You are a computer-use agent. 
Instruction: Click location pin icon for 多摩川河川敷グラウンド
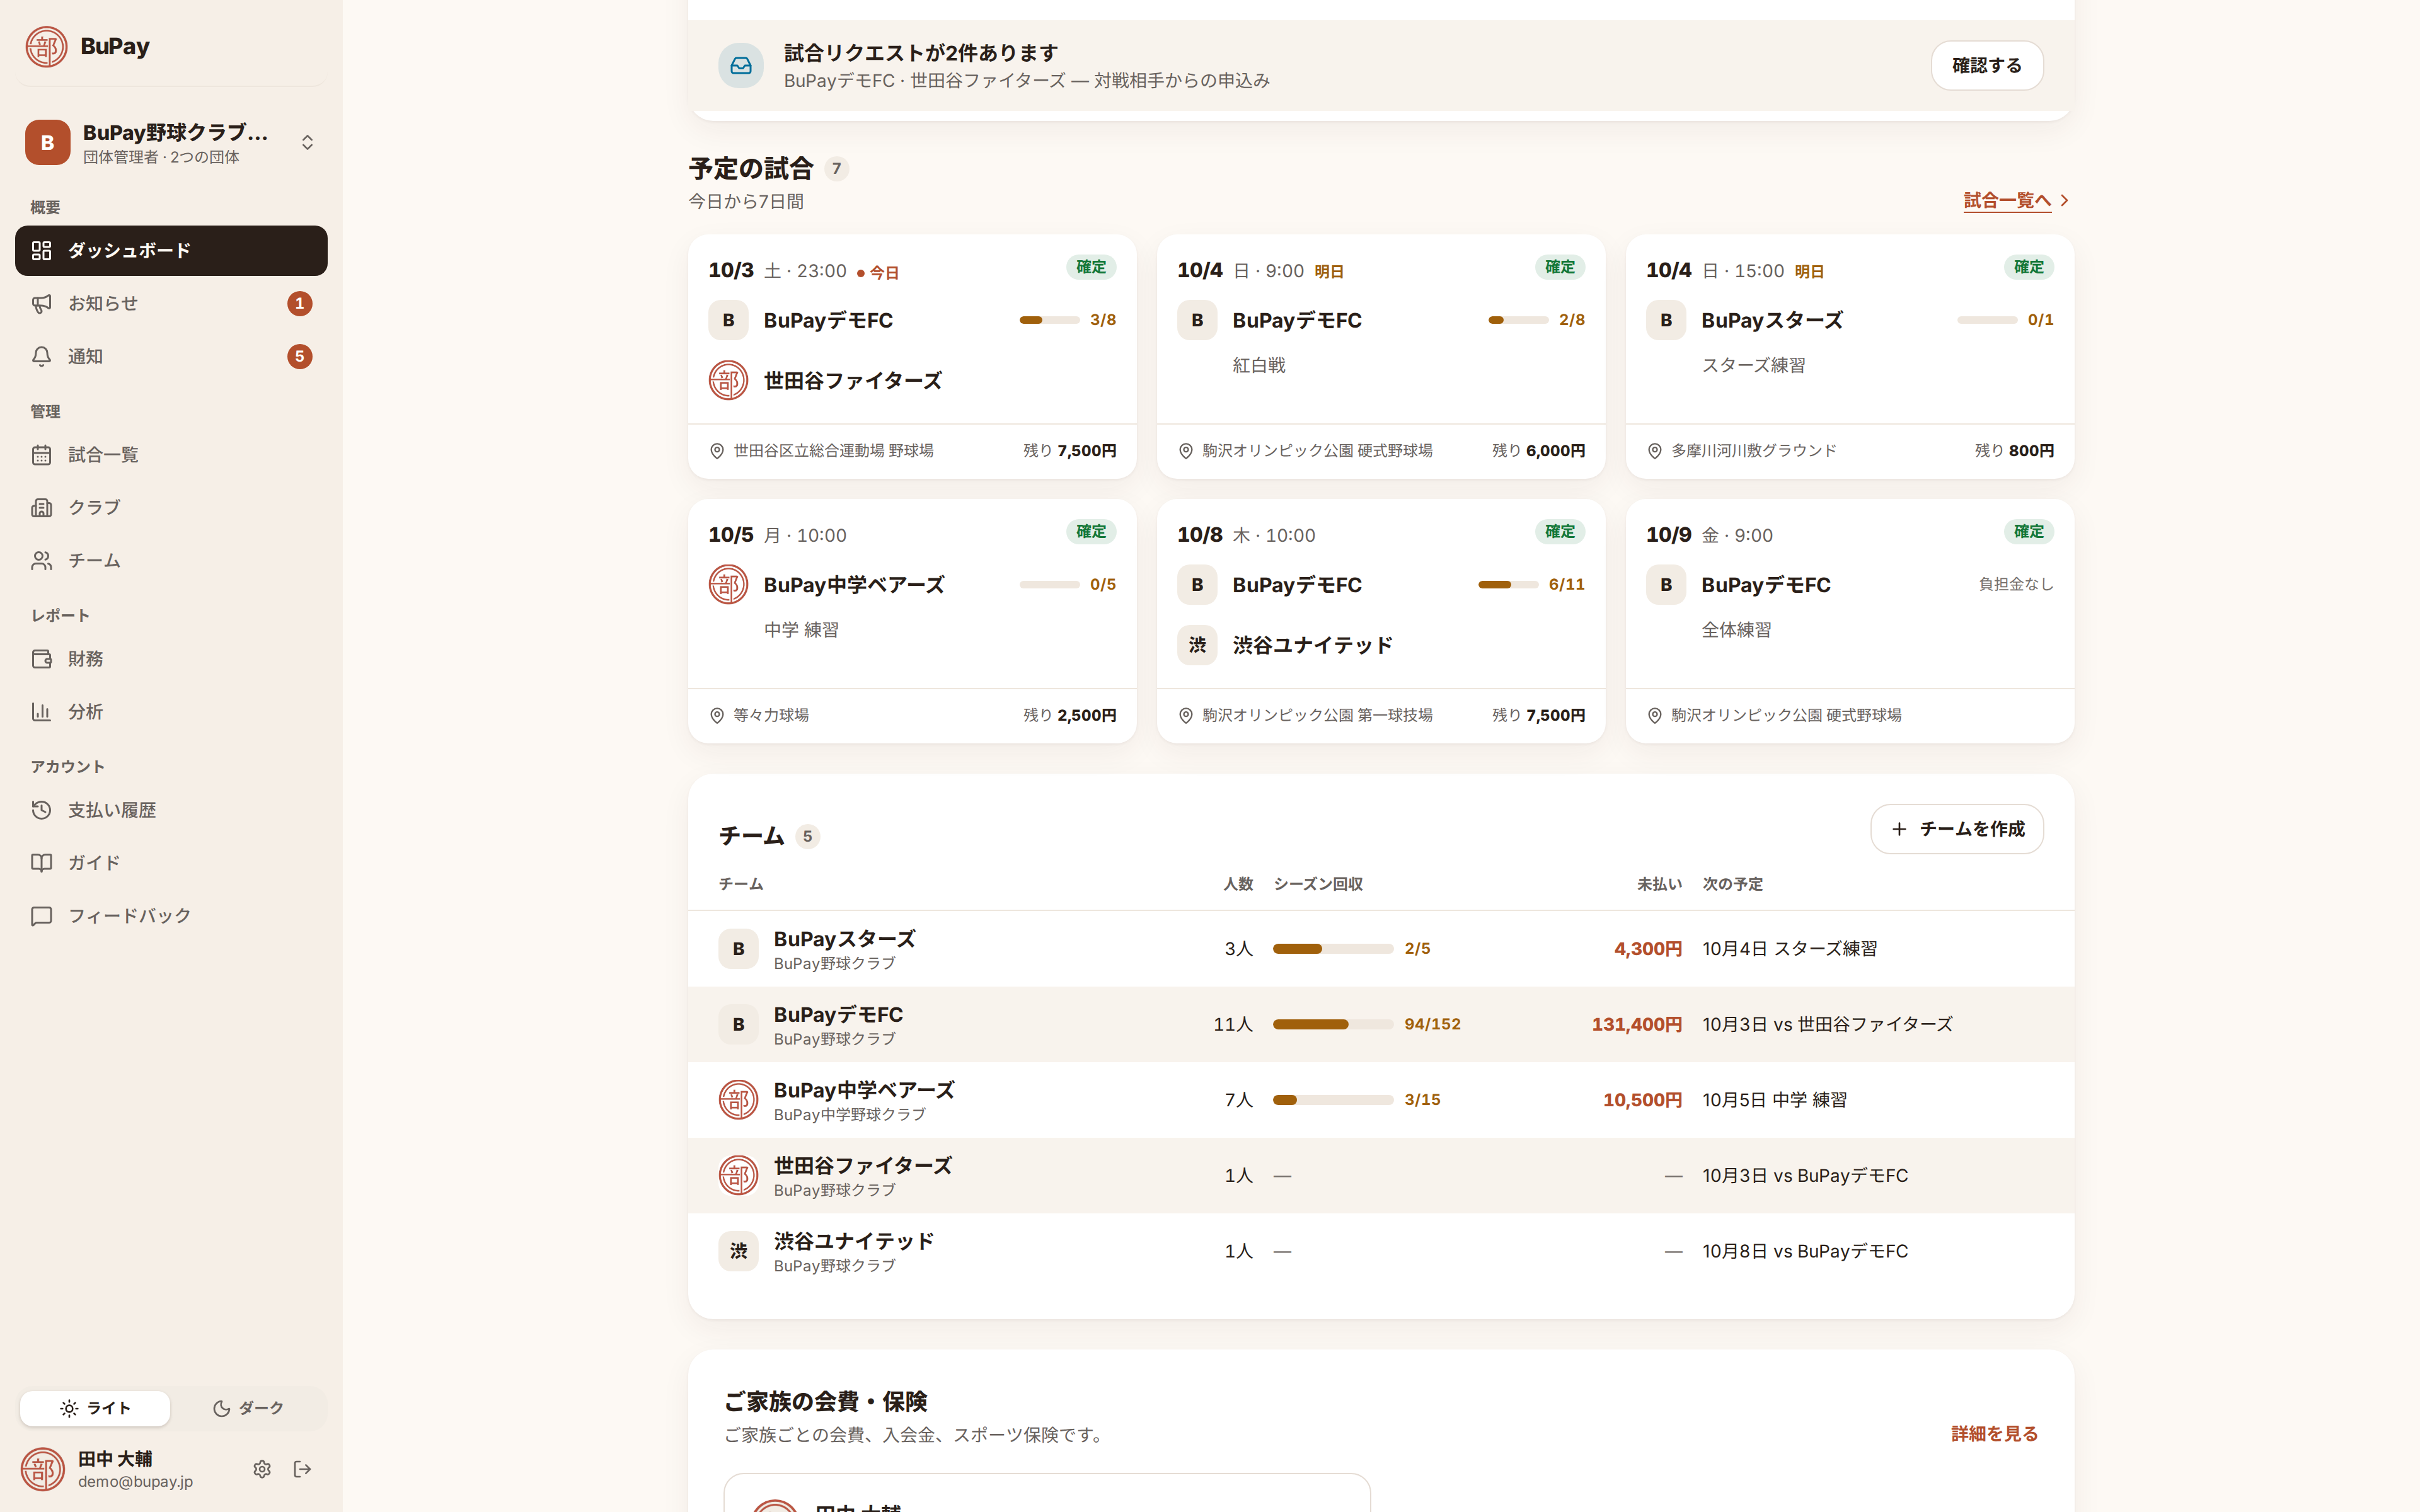tap(1655, 451)
